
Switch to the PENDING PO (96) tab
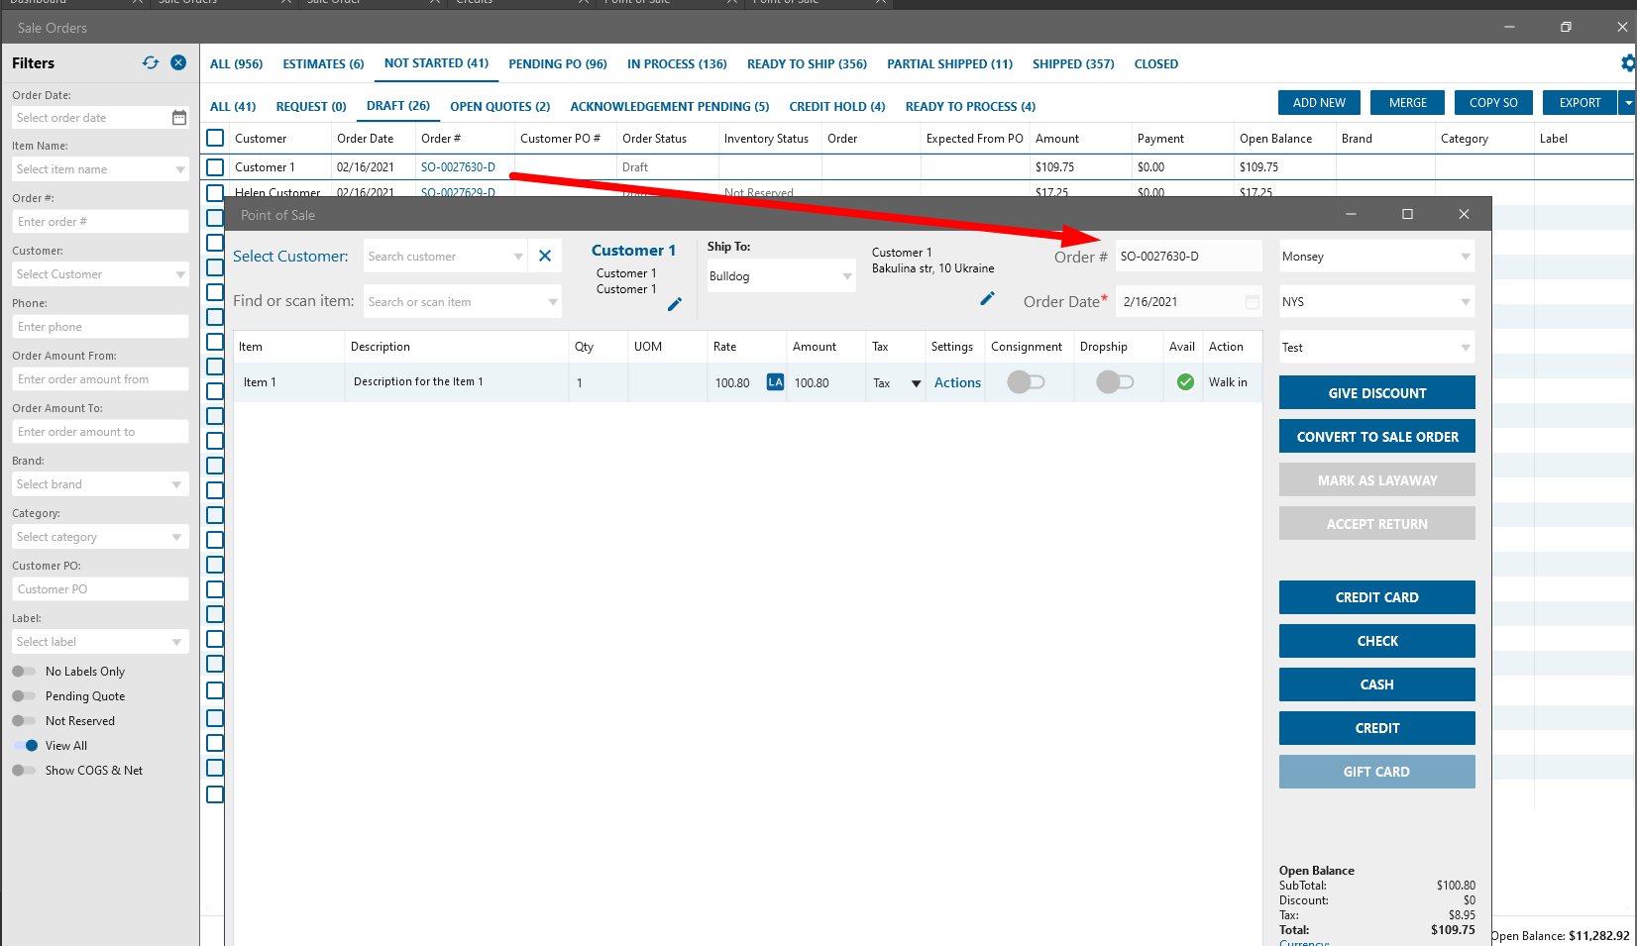tap(558, 64)
